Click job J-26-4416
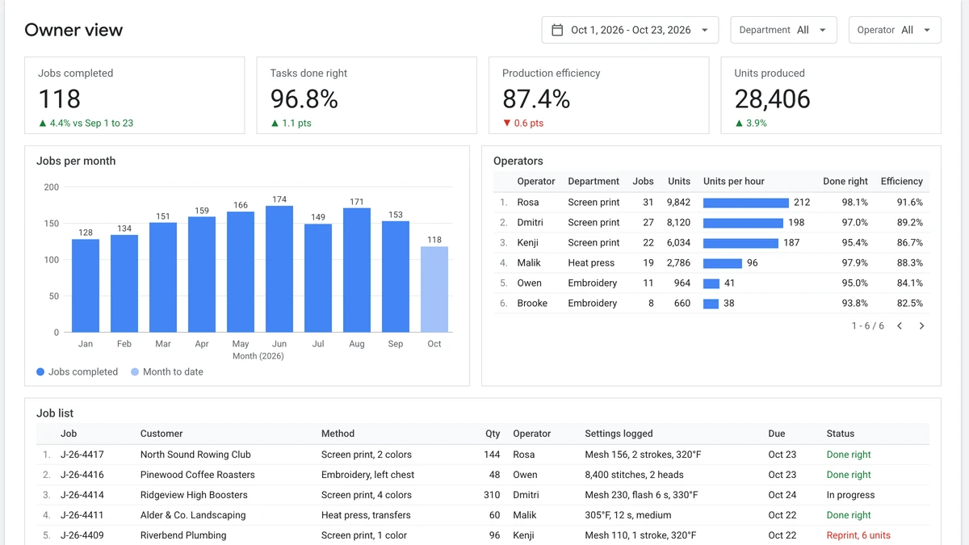This screenshot has height=545, width=969. click(82, 475)
